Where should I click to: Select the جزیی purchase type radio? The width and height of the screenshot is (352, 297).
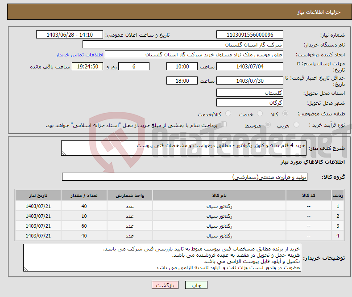(x=296, y=124)
